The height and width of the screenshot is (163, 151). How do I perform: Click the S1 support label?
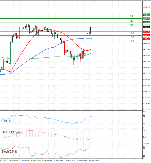tap(132, 33)
